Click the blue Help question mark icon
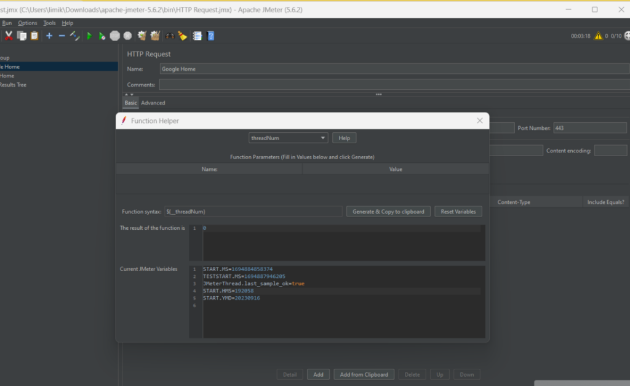The height and width of the screenshot is (386, 630). tap(211, 36)
